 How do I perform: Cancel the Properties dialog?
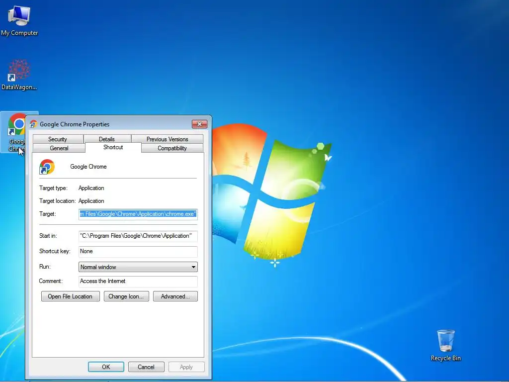pyautogui.click(x=146, y=367)
